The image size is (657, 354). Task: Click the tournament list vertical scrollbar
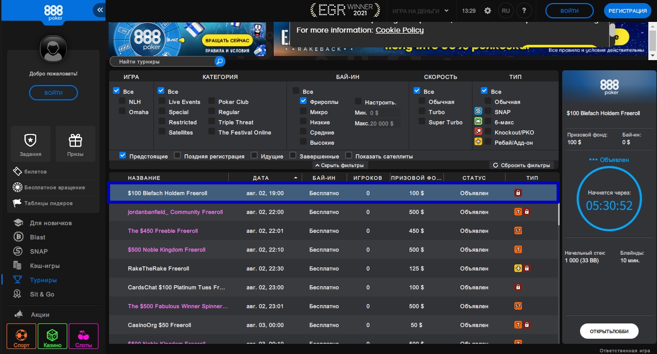click(559, 214)
